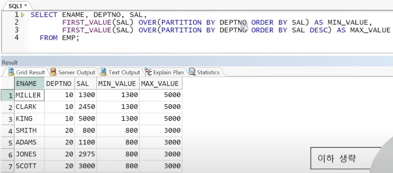
Task: Click the DEPTNO column header
Action: [59, 84]
